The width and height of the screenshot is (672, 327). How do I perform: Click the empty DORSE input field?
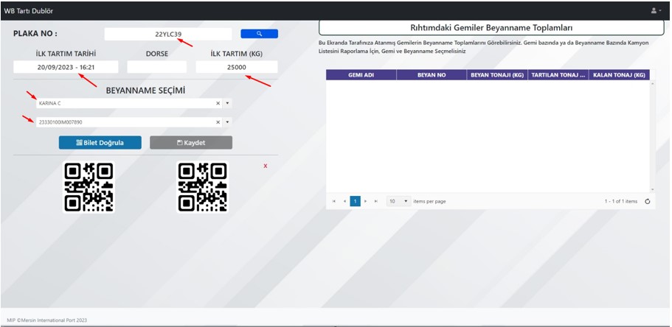click(157, 67)
